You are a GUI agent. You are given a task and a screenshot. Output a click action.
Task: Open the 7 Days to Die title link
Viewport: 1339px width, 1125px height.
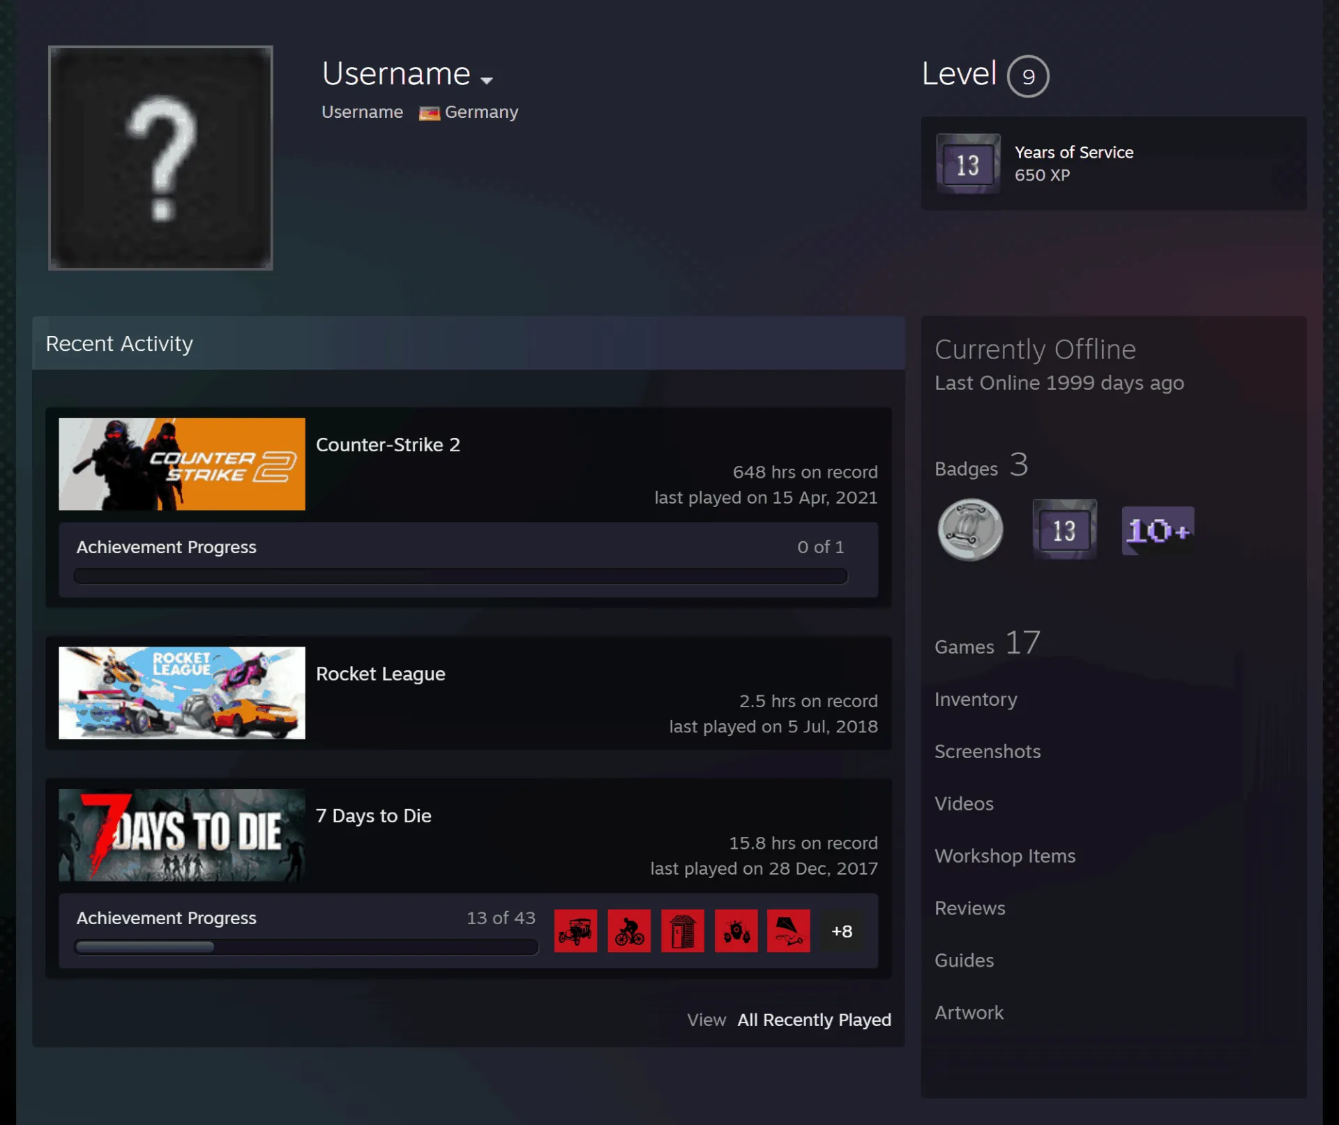pyautogui.click(x=373, y=816)
